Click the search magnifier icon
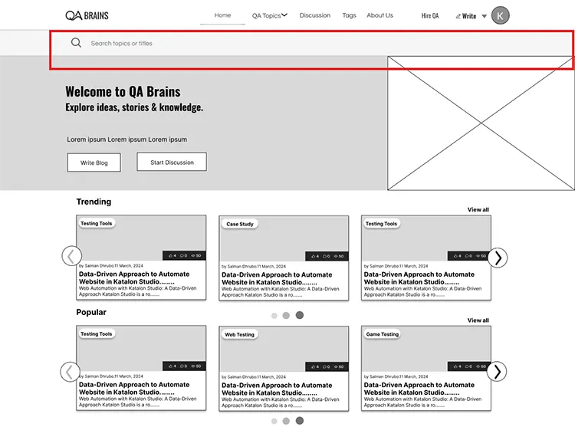The height and width of the screenshot is (427, 575). click(76, 43)
